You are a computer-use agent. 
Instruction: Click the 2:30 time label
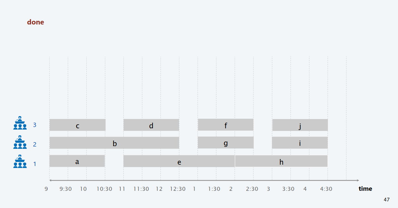pos(252,189)
